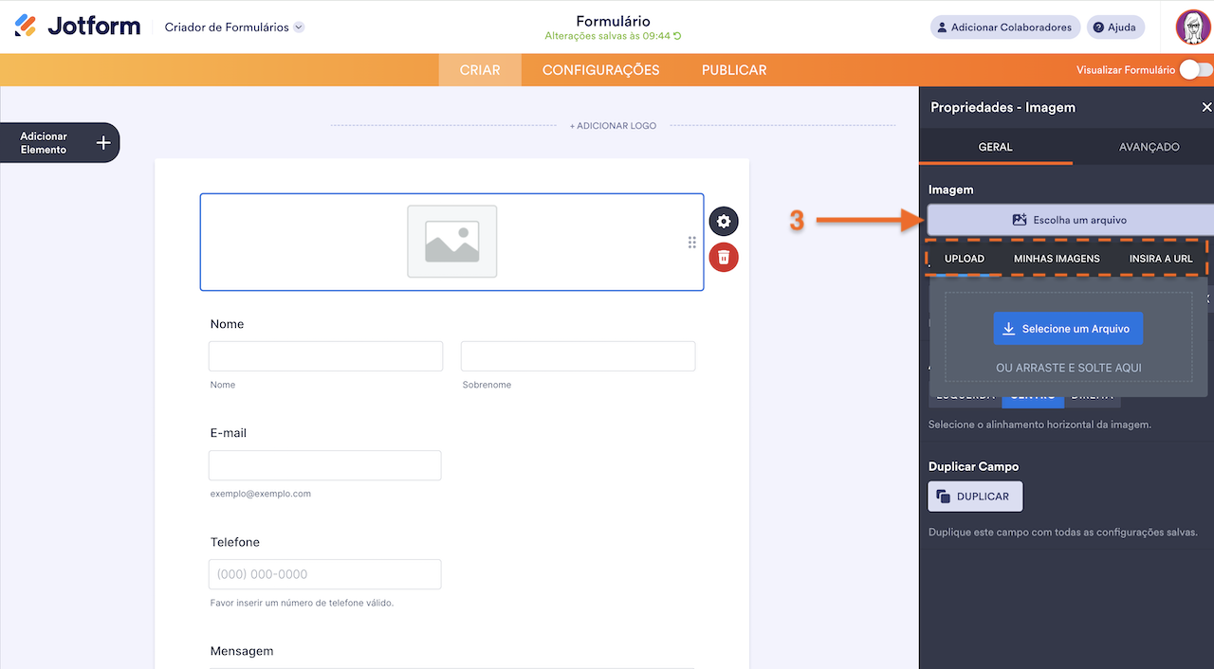This screenshot has height=669, width=1214.
Task: Close the Propriedades panel
Action: pos(1206,108)
